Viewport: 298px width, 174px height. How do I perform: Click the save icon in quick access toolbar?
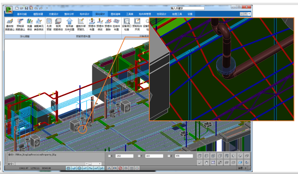pos(26,8)
